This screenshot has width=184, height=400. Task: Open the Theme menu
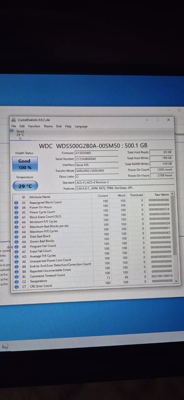pos(48,126)
